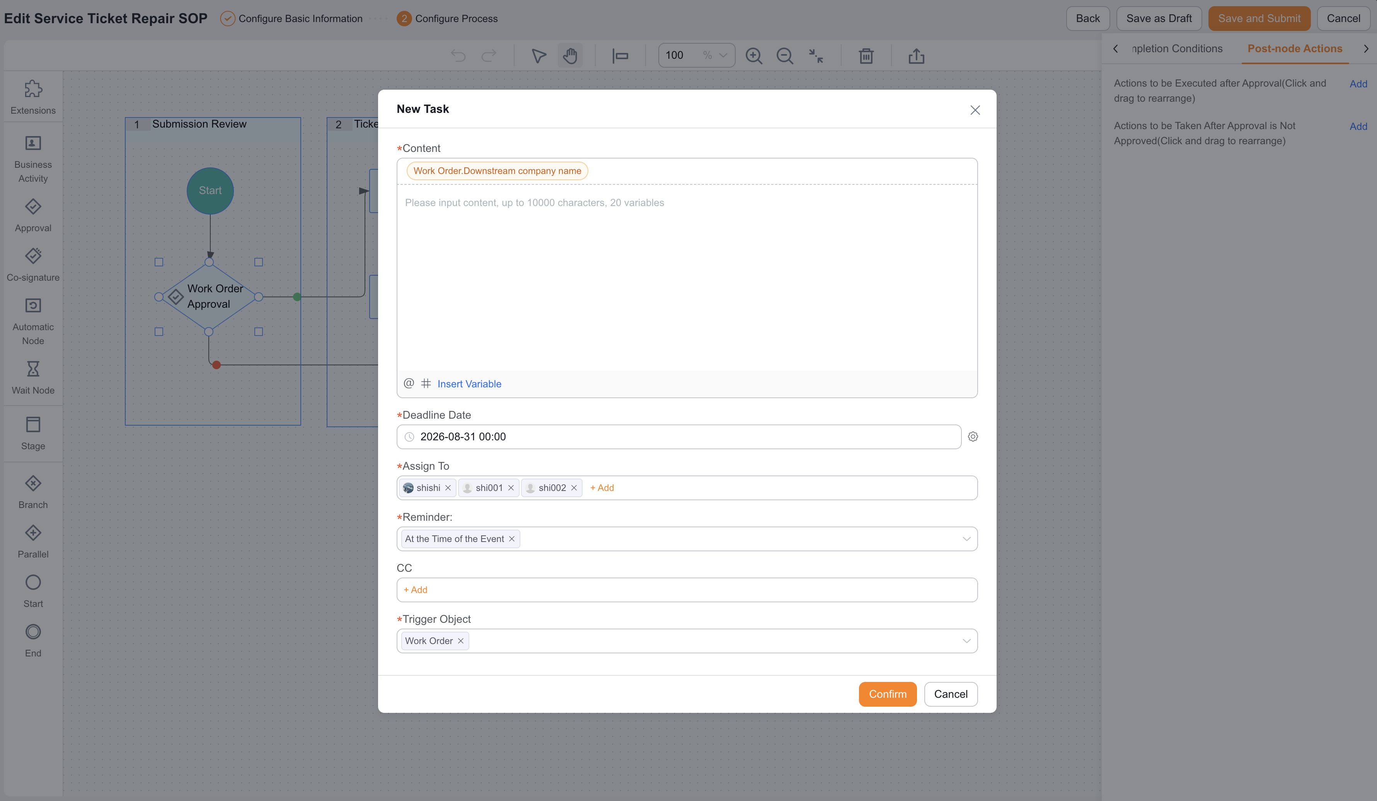This screenshot has height=801, width=1377.
Task: Select the Start node on the canvas
Action: (210, 191)
